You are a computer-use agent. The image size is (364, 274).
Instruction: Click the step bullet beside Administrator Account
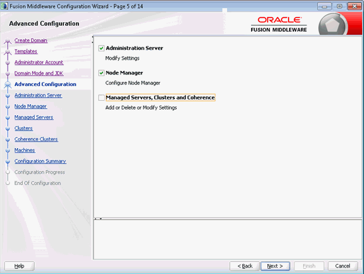(8, 63)
